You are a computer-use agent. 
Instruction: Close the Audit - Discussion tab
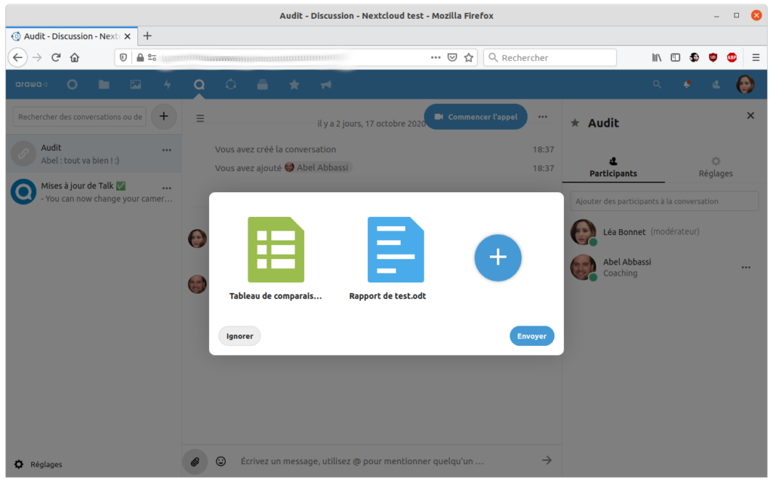coord(127,36)
